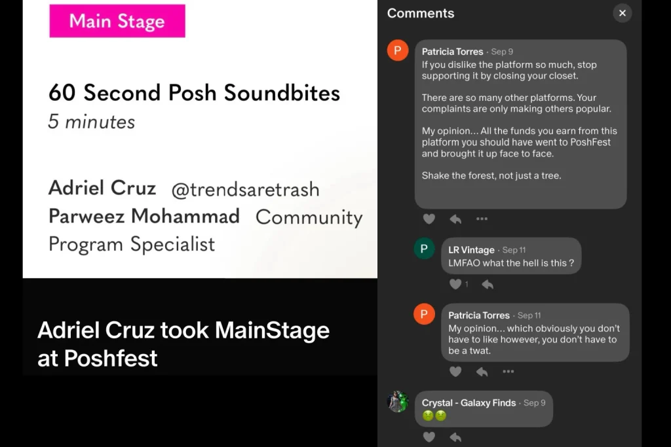Open the LR Vintage username link
Viewport: 671px width, 447px height.
[x=471, y=250]
